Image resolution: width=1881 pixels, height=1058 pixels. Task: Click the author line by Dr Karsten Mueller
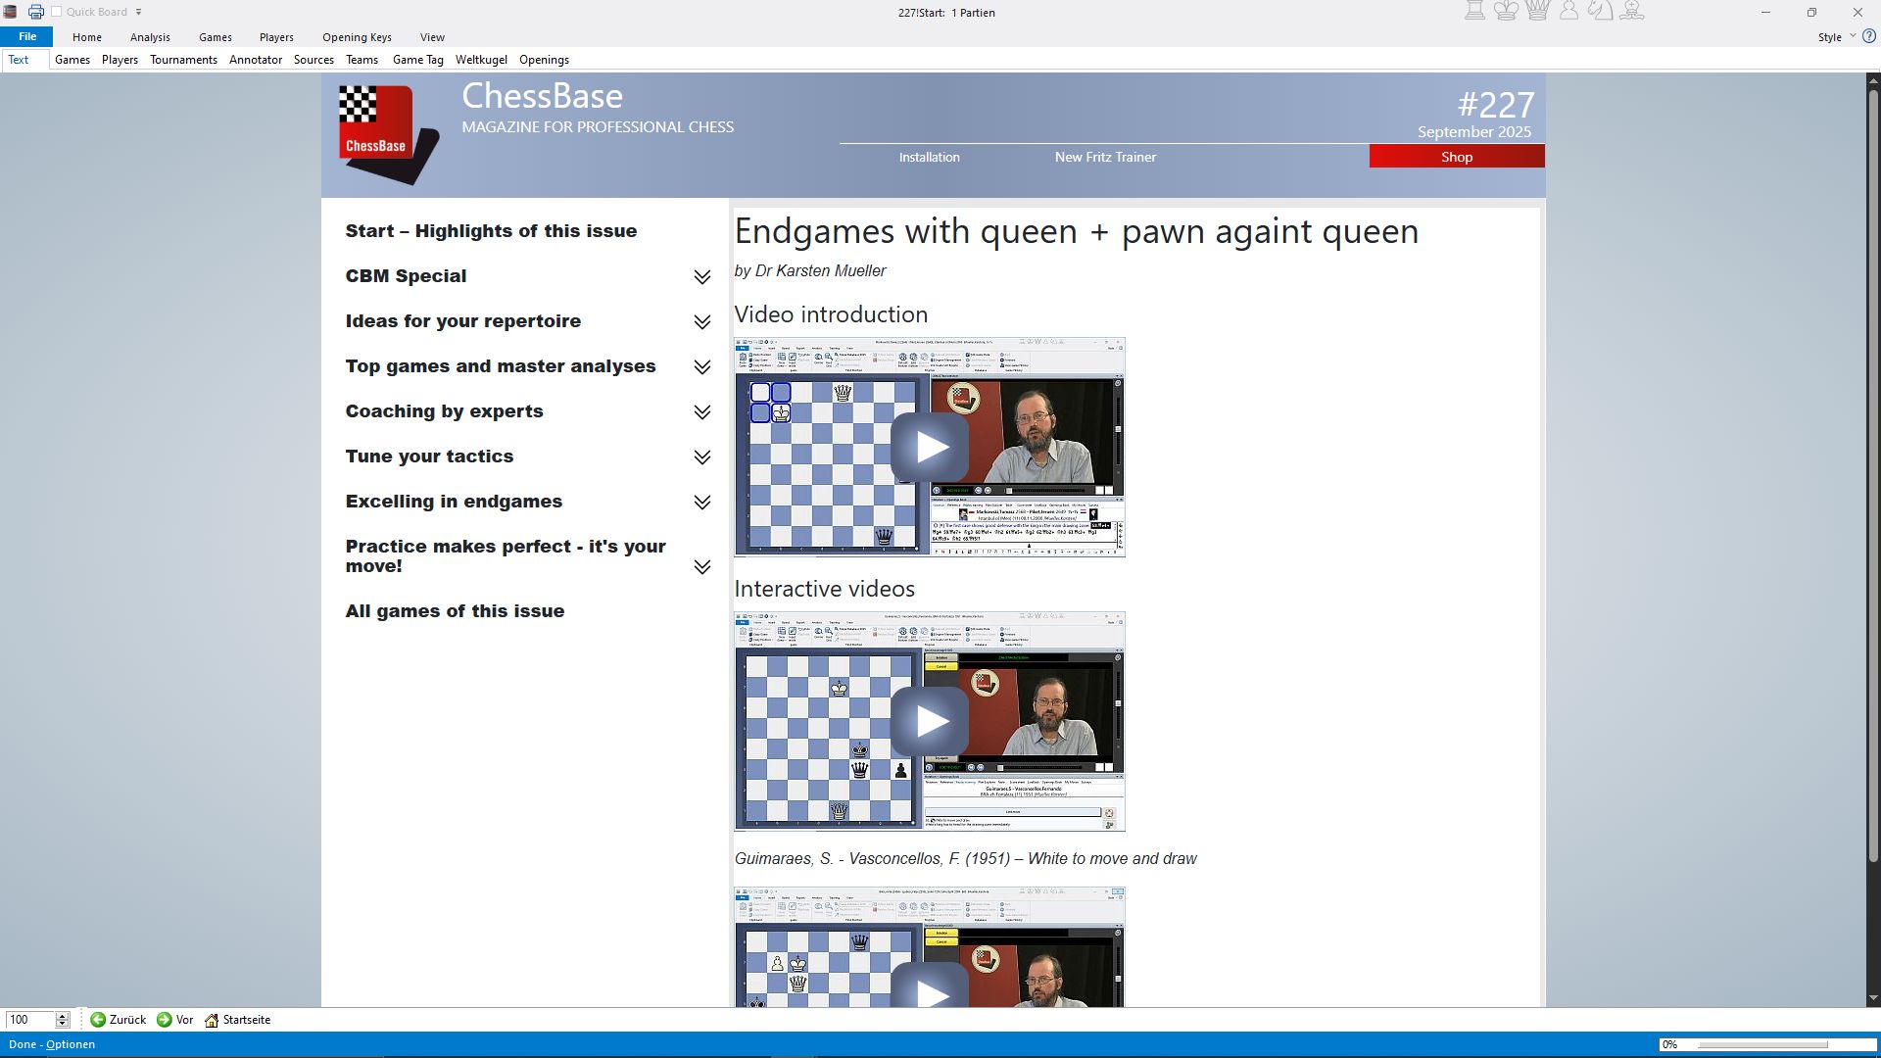click(810, 271)
